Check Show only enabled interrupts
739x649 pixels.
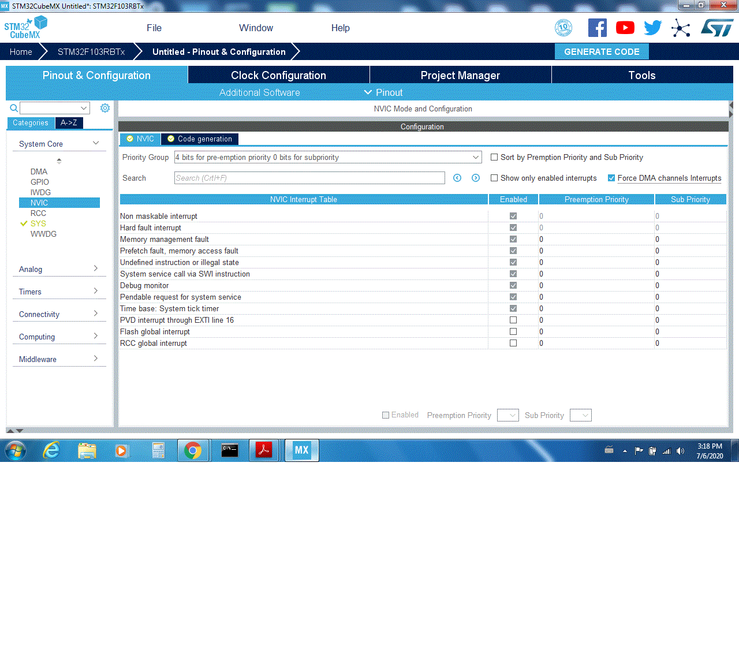tap(494, 178)
